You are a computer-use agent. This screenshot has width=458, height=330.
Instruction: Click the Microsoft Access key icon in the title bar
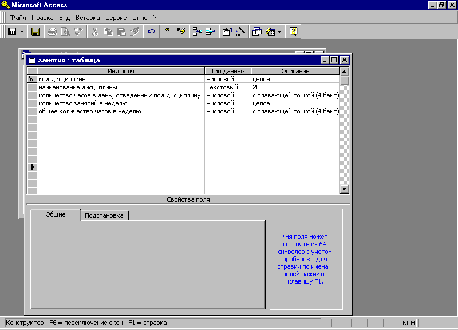point(6,5)
